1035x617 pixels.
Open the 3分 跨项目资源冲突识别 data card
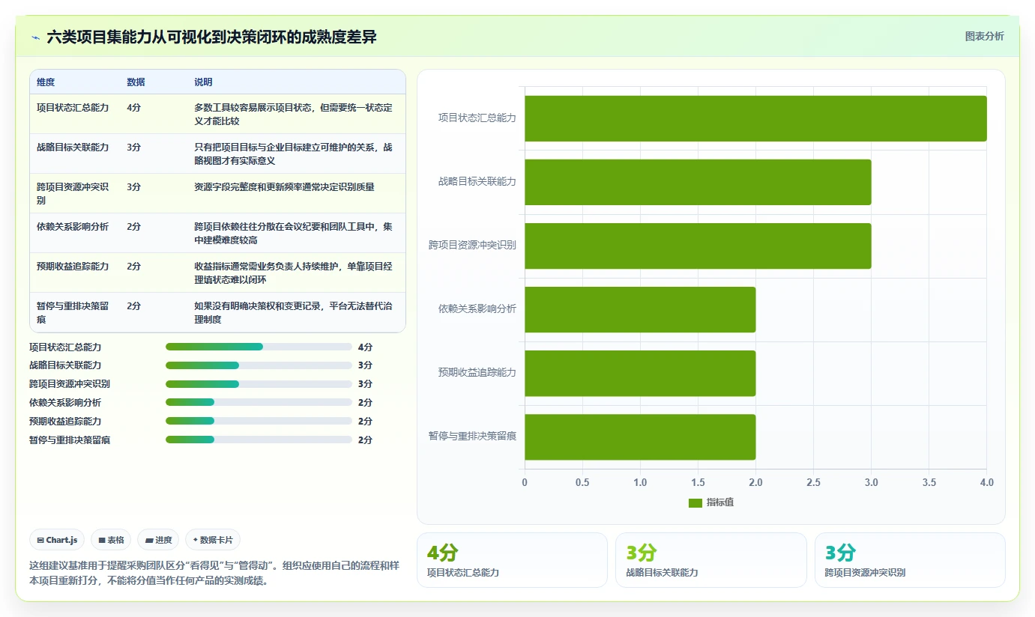(x=910, y=560)
